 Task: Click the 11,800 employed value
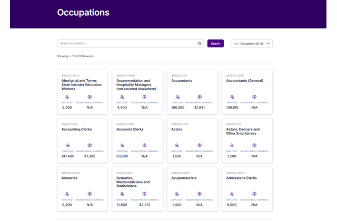[x=122, y=205]
